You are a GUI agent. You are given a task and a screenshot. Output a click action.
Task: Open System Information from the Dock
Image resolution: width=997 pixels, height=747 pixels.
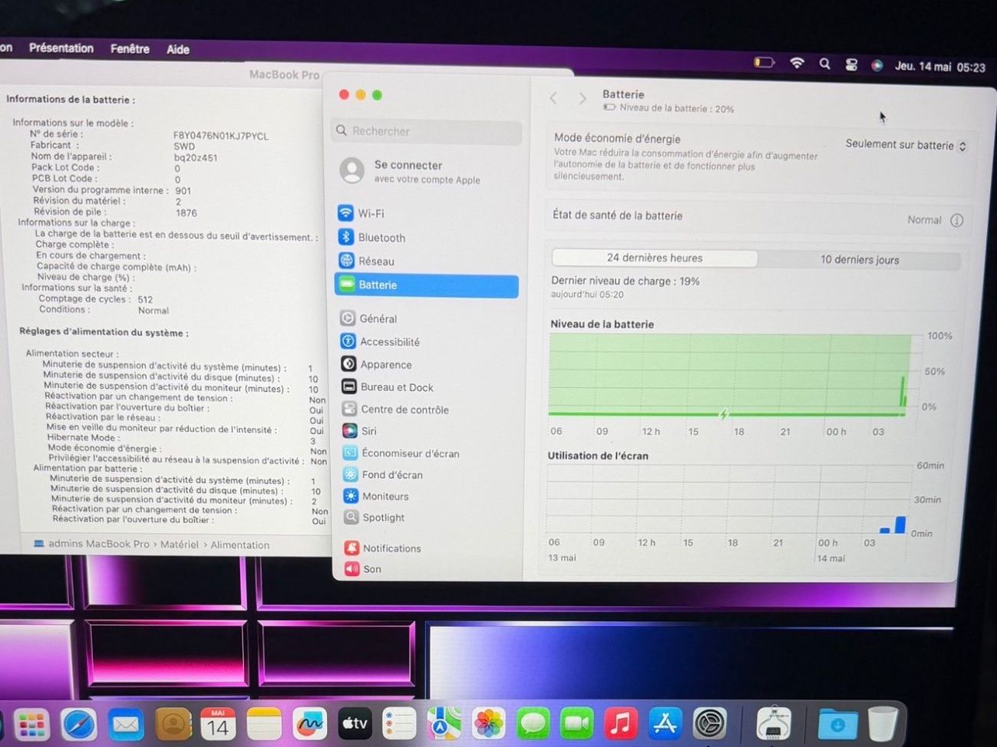coord(774,723)
